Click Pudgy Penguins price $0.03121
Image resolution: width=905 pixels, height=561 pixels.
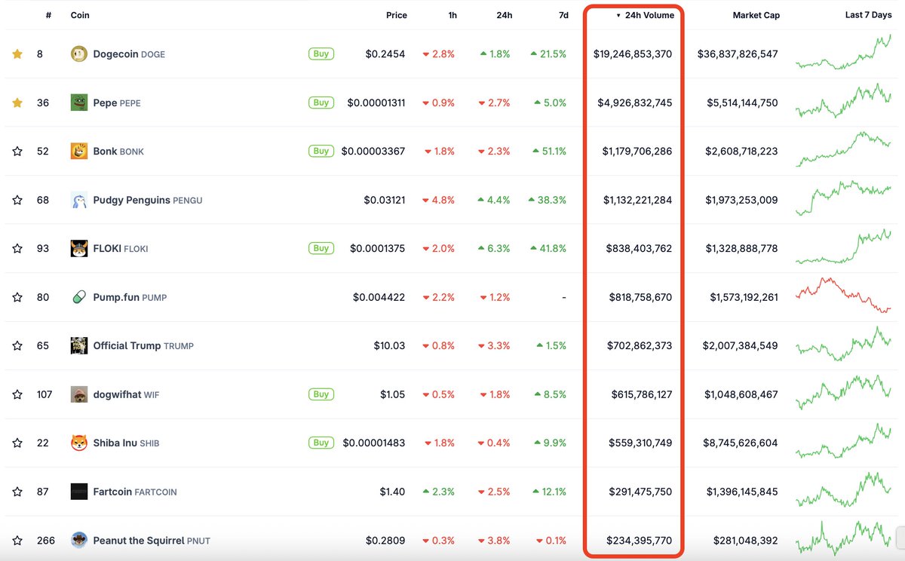[x=385, y=200]
